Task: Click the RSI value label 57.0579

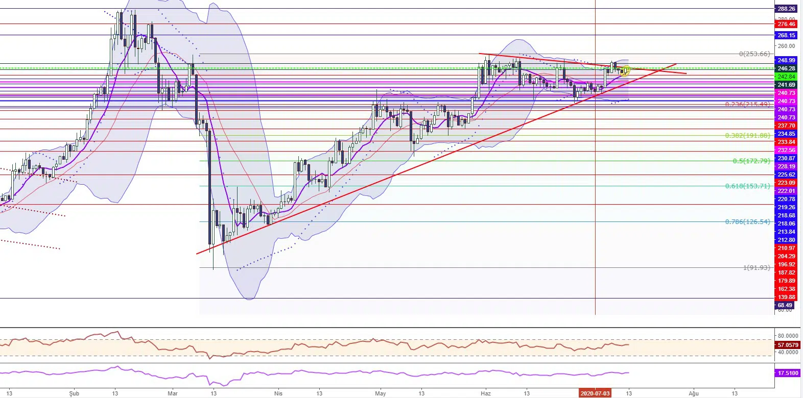Action: click(787, 345)
